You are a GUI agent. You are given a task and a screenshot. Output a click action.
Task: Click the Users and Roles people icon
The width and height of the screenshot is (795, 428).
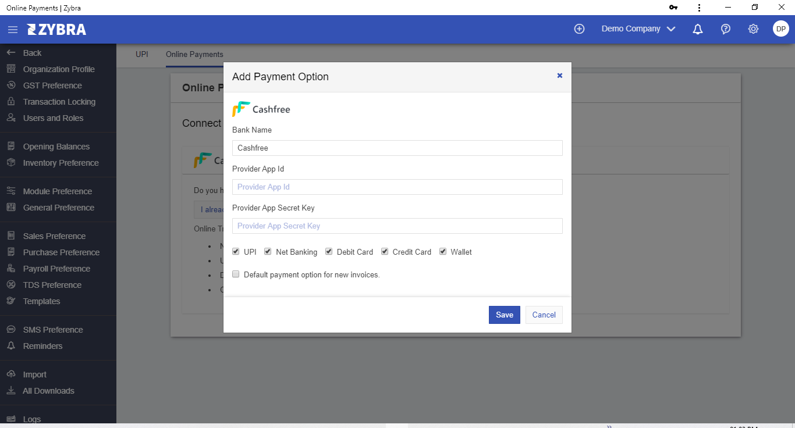tap(11, 117)
